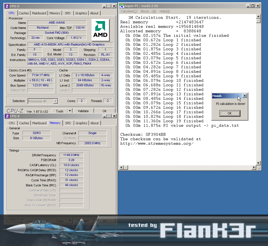The height and width of the screenshot is (246, 268).
Task: Expand the Tools dropdown arrow in top CPU-Z
Action: click(x=70, y=111)
